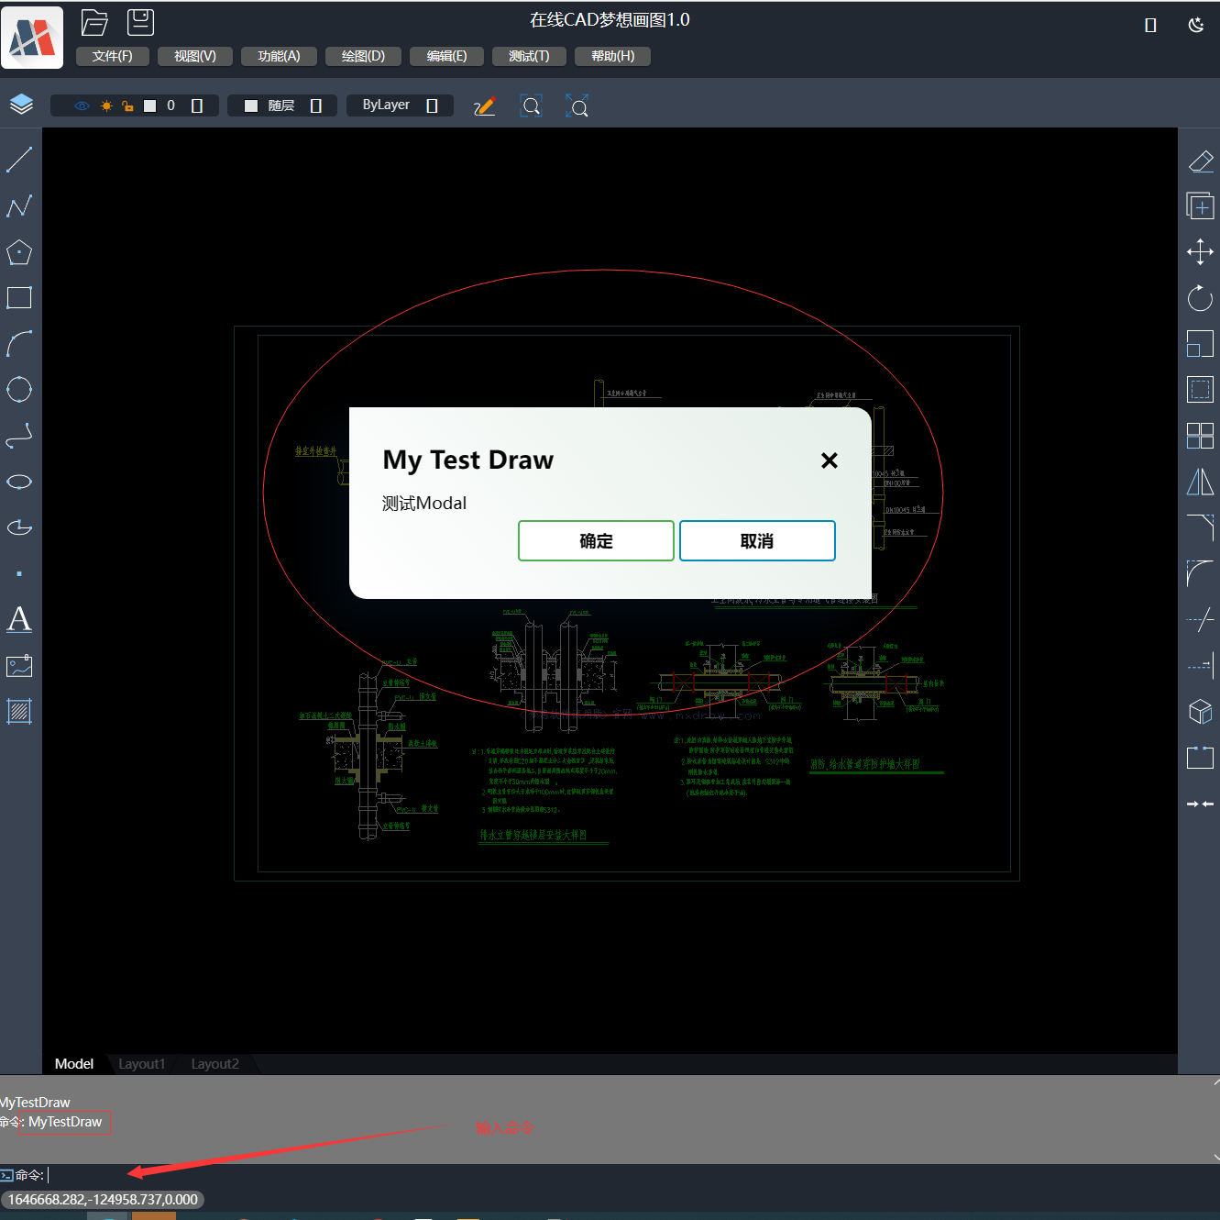The width and height of the screenshot is (1220, 1220).
Task: Activate the Move tool
Action: [1200, 252]
